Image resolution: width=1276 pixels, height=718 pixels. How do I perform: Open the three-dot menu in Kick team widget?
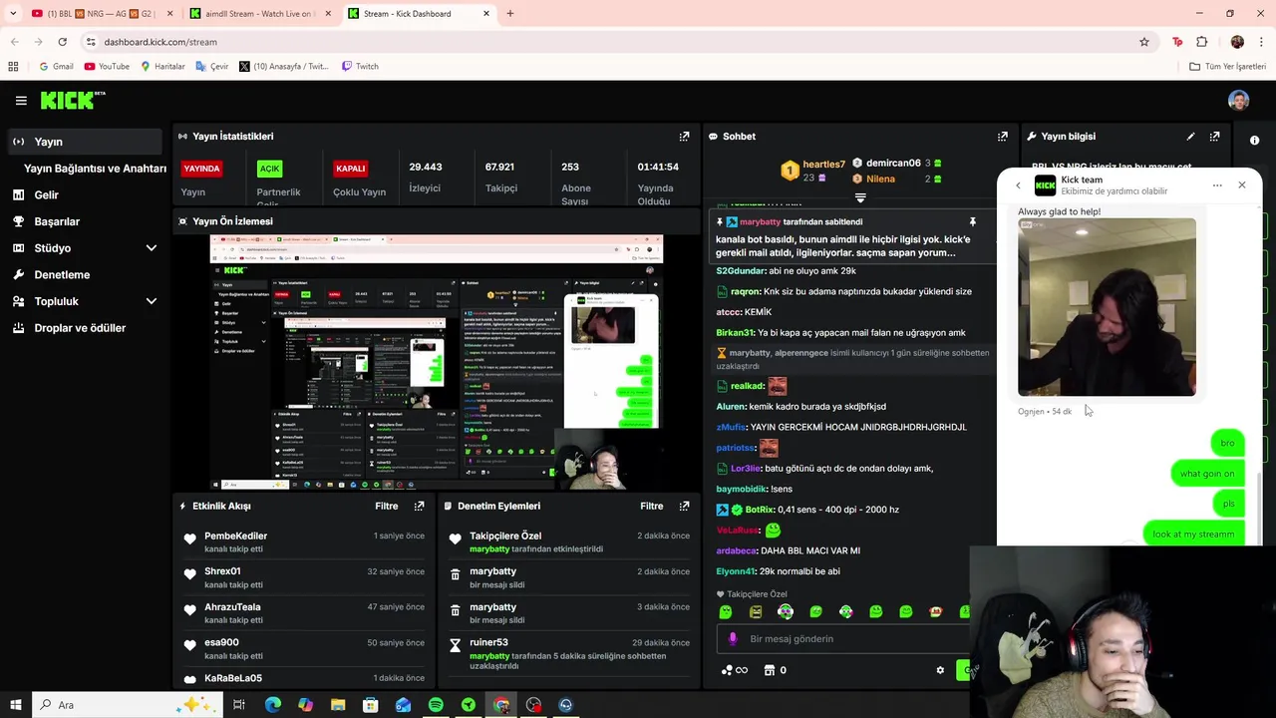click(x=1217, y=185)
